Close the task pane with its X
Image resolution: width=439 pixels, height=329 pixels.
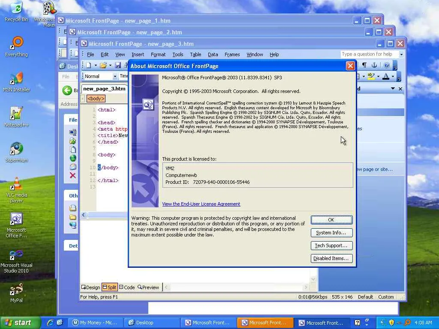point(400,89)
